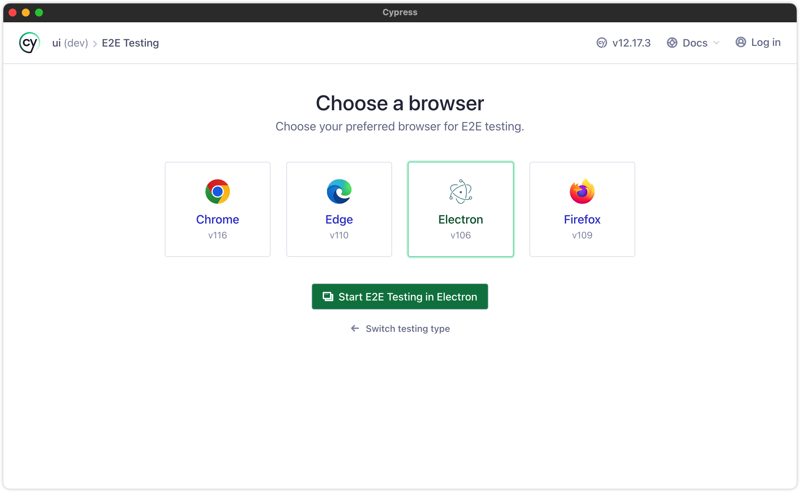Open the ui (dev) project breadcrumb

click(70, 43)
